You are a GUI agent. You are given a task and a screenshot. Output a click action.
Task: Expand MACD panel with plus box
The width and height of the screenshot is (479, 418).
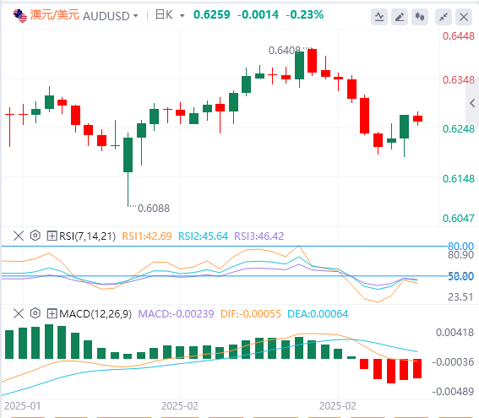[x=52, y=313]
